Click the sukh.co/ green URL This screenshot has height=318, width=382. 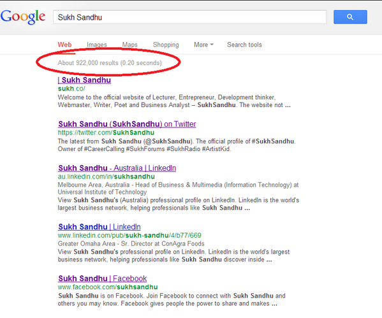[x=71, y=89]
